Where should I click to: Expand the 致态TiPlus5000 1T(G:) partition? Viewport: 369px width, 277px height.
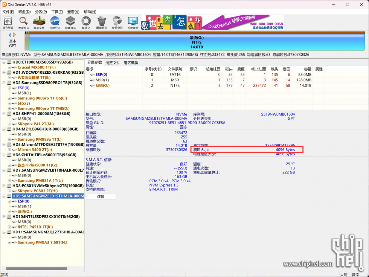[9, 165]
